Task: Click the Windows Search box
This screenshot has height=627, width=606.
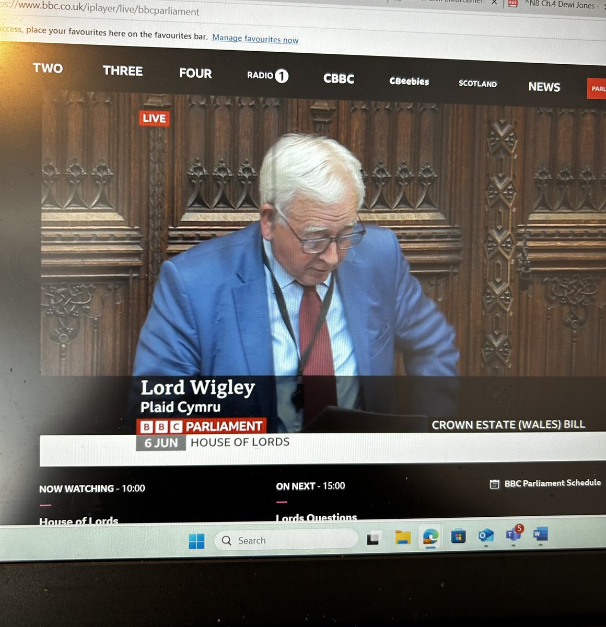Action: (x=286, y=540)
